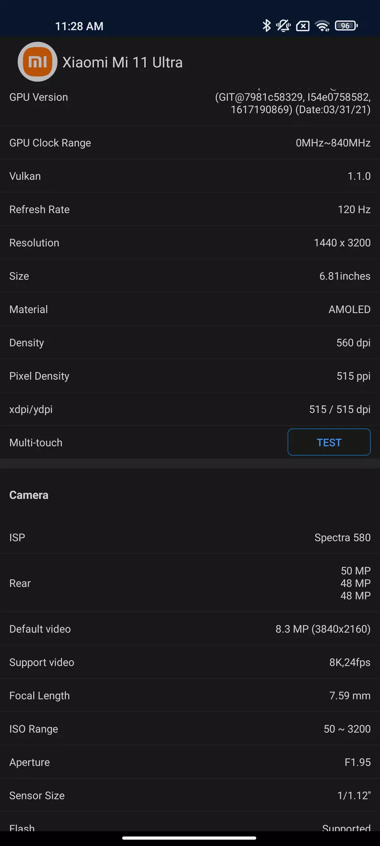Tap the SIM card missing icon

[x=303, y=26]
